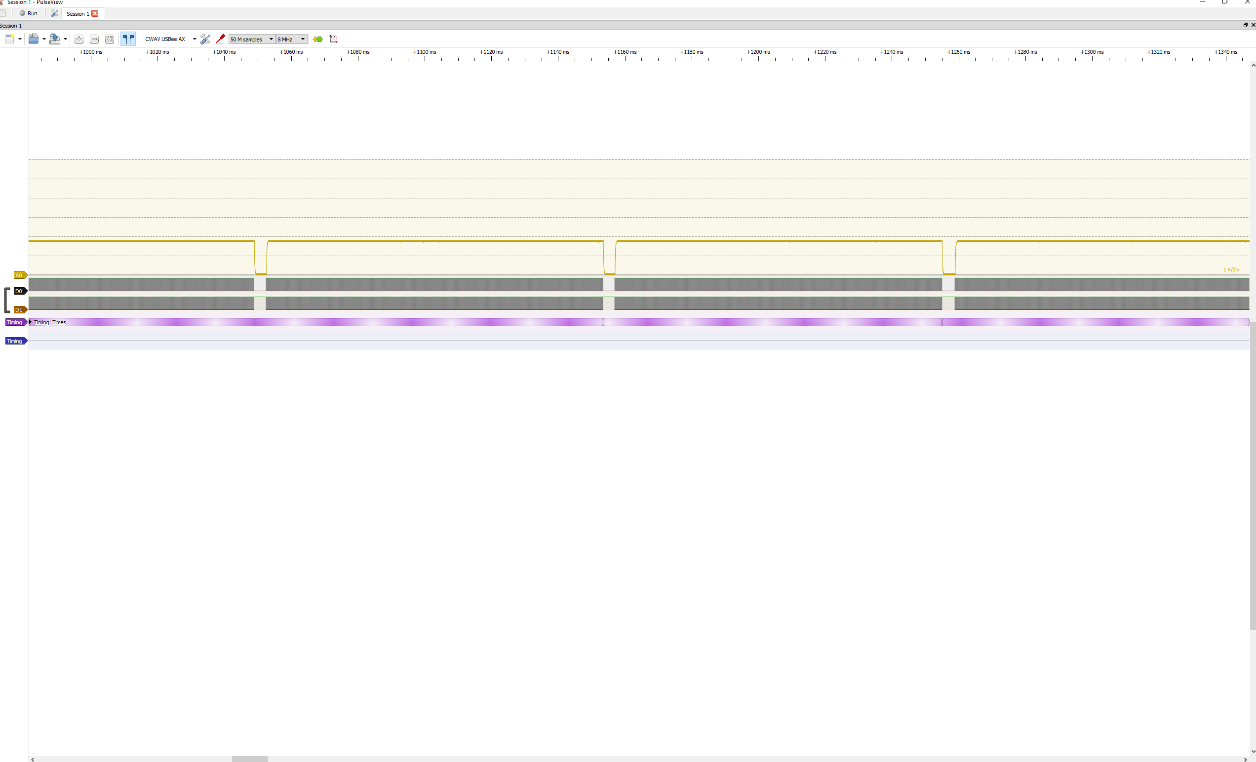Add a math signal

tap(334, 38)
